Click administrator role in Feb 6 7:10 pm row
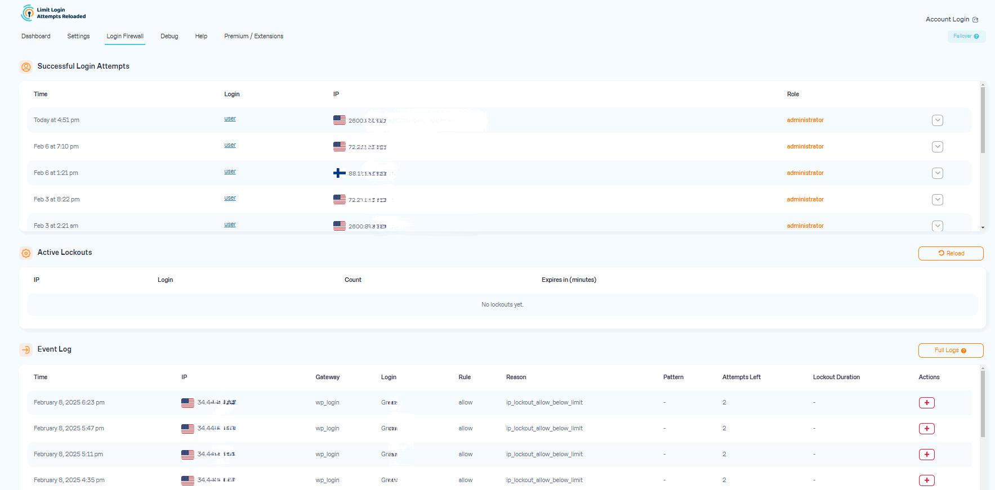This screenshot has height=490, width=995. [805, 146]
